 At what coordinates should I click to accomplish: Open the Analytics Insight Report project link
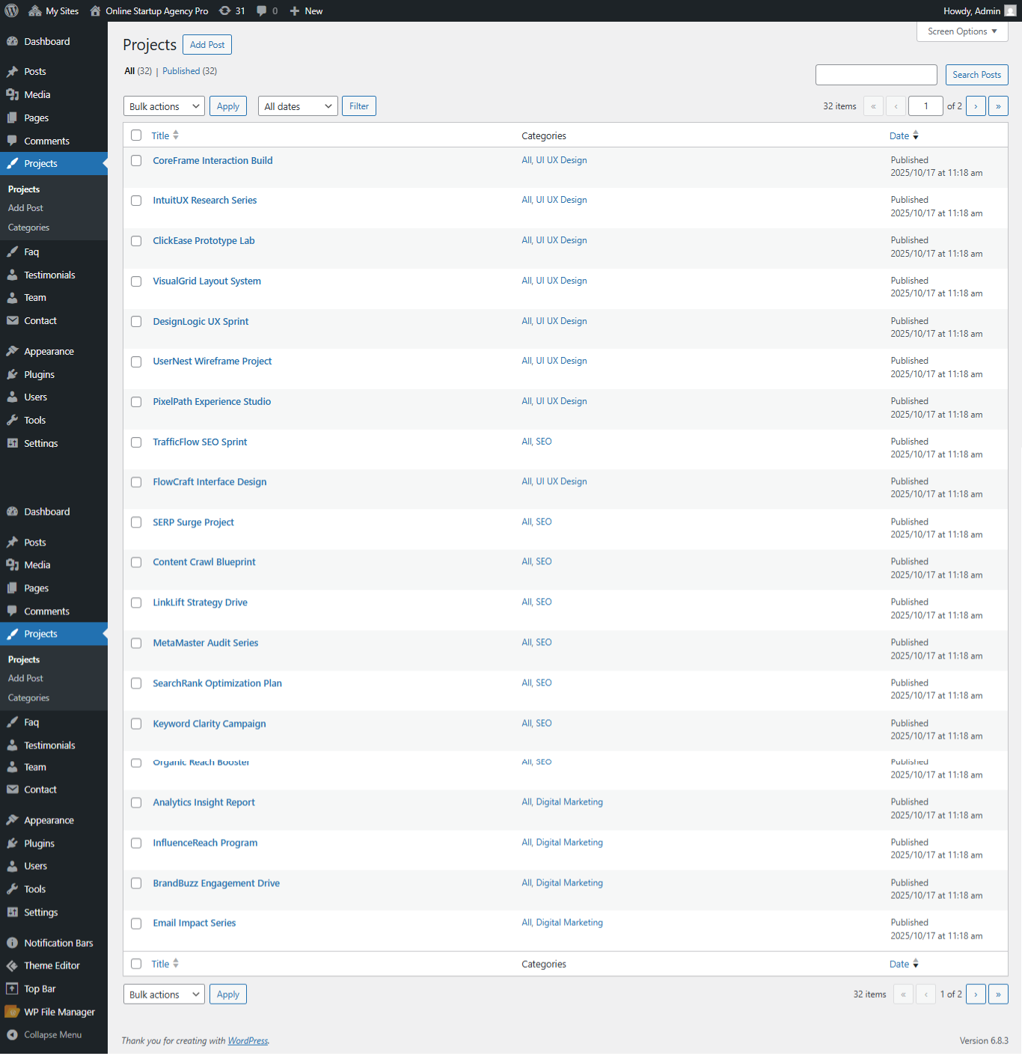(204, 802)
